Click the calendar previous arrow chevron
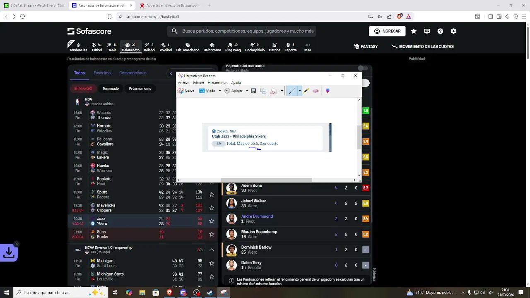This screenshot has width=530, height=298. pos(171,73)
